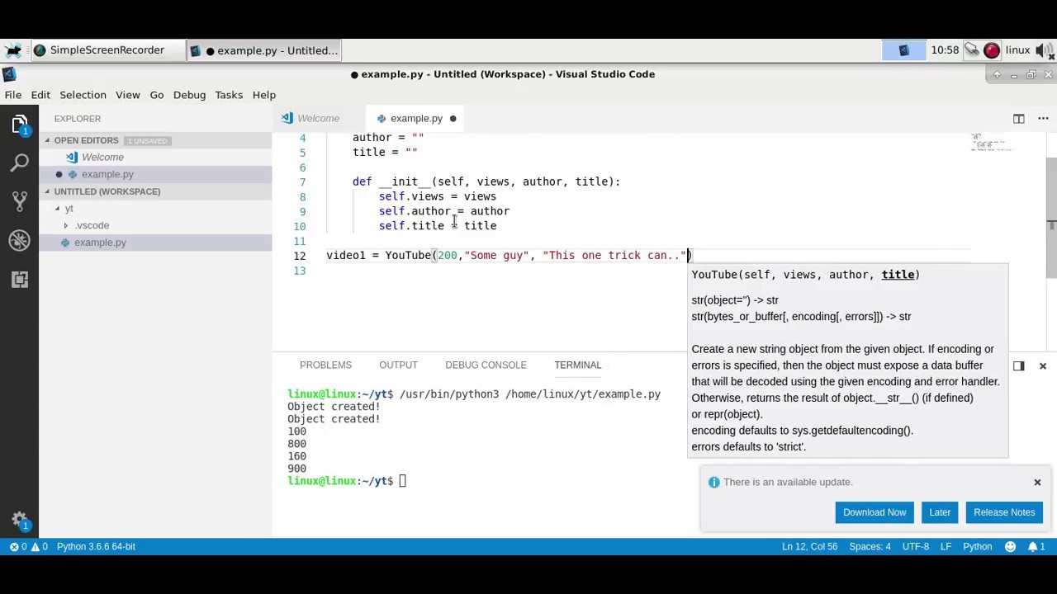Select example.py in Open Editors
The image size is (1057, 594).
(x=155, y=174)
